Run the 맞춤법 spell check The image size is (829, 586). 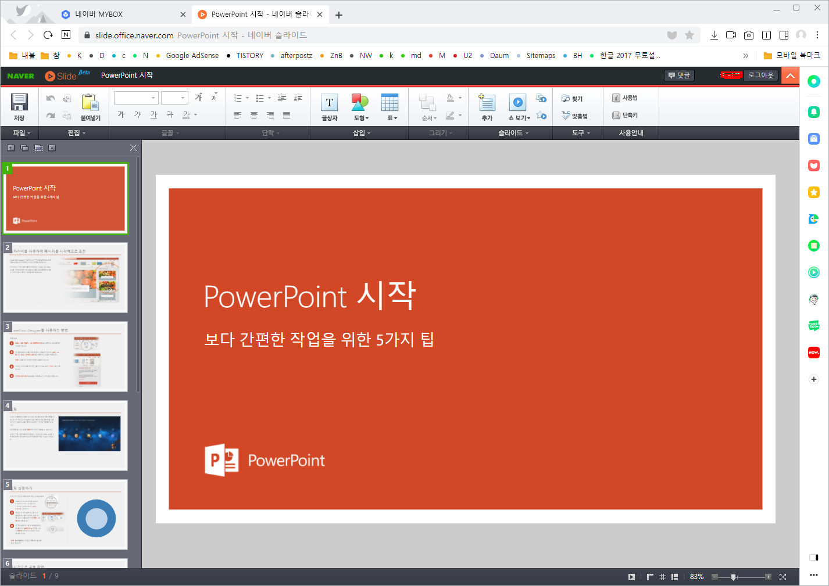click(574, 116)
